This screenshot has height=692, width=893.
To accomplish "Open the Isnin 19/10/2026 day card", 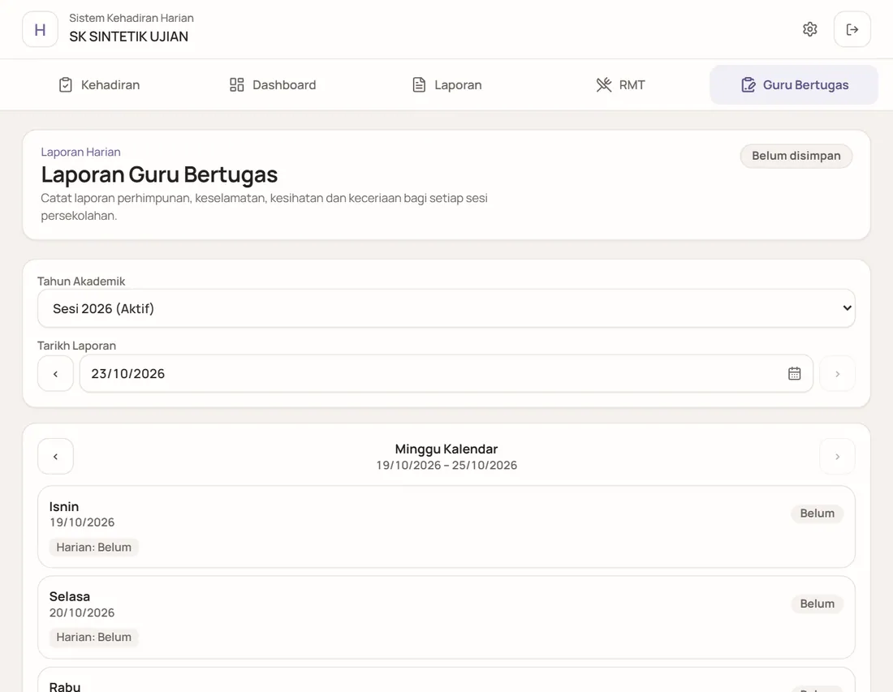I will point(446,527).
